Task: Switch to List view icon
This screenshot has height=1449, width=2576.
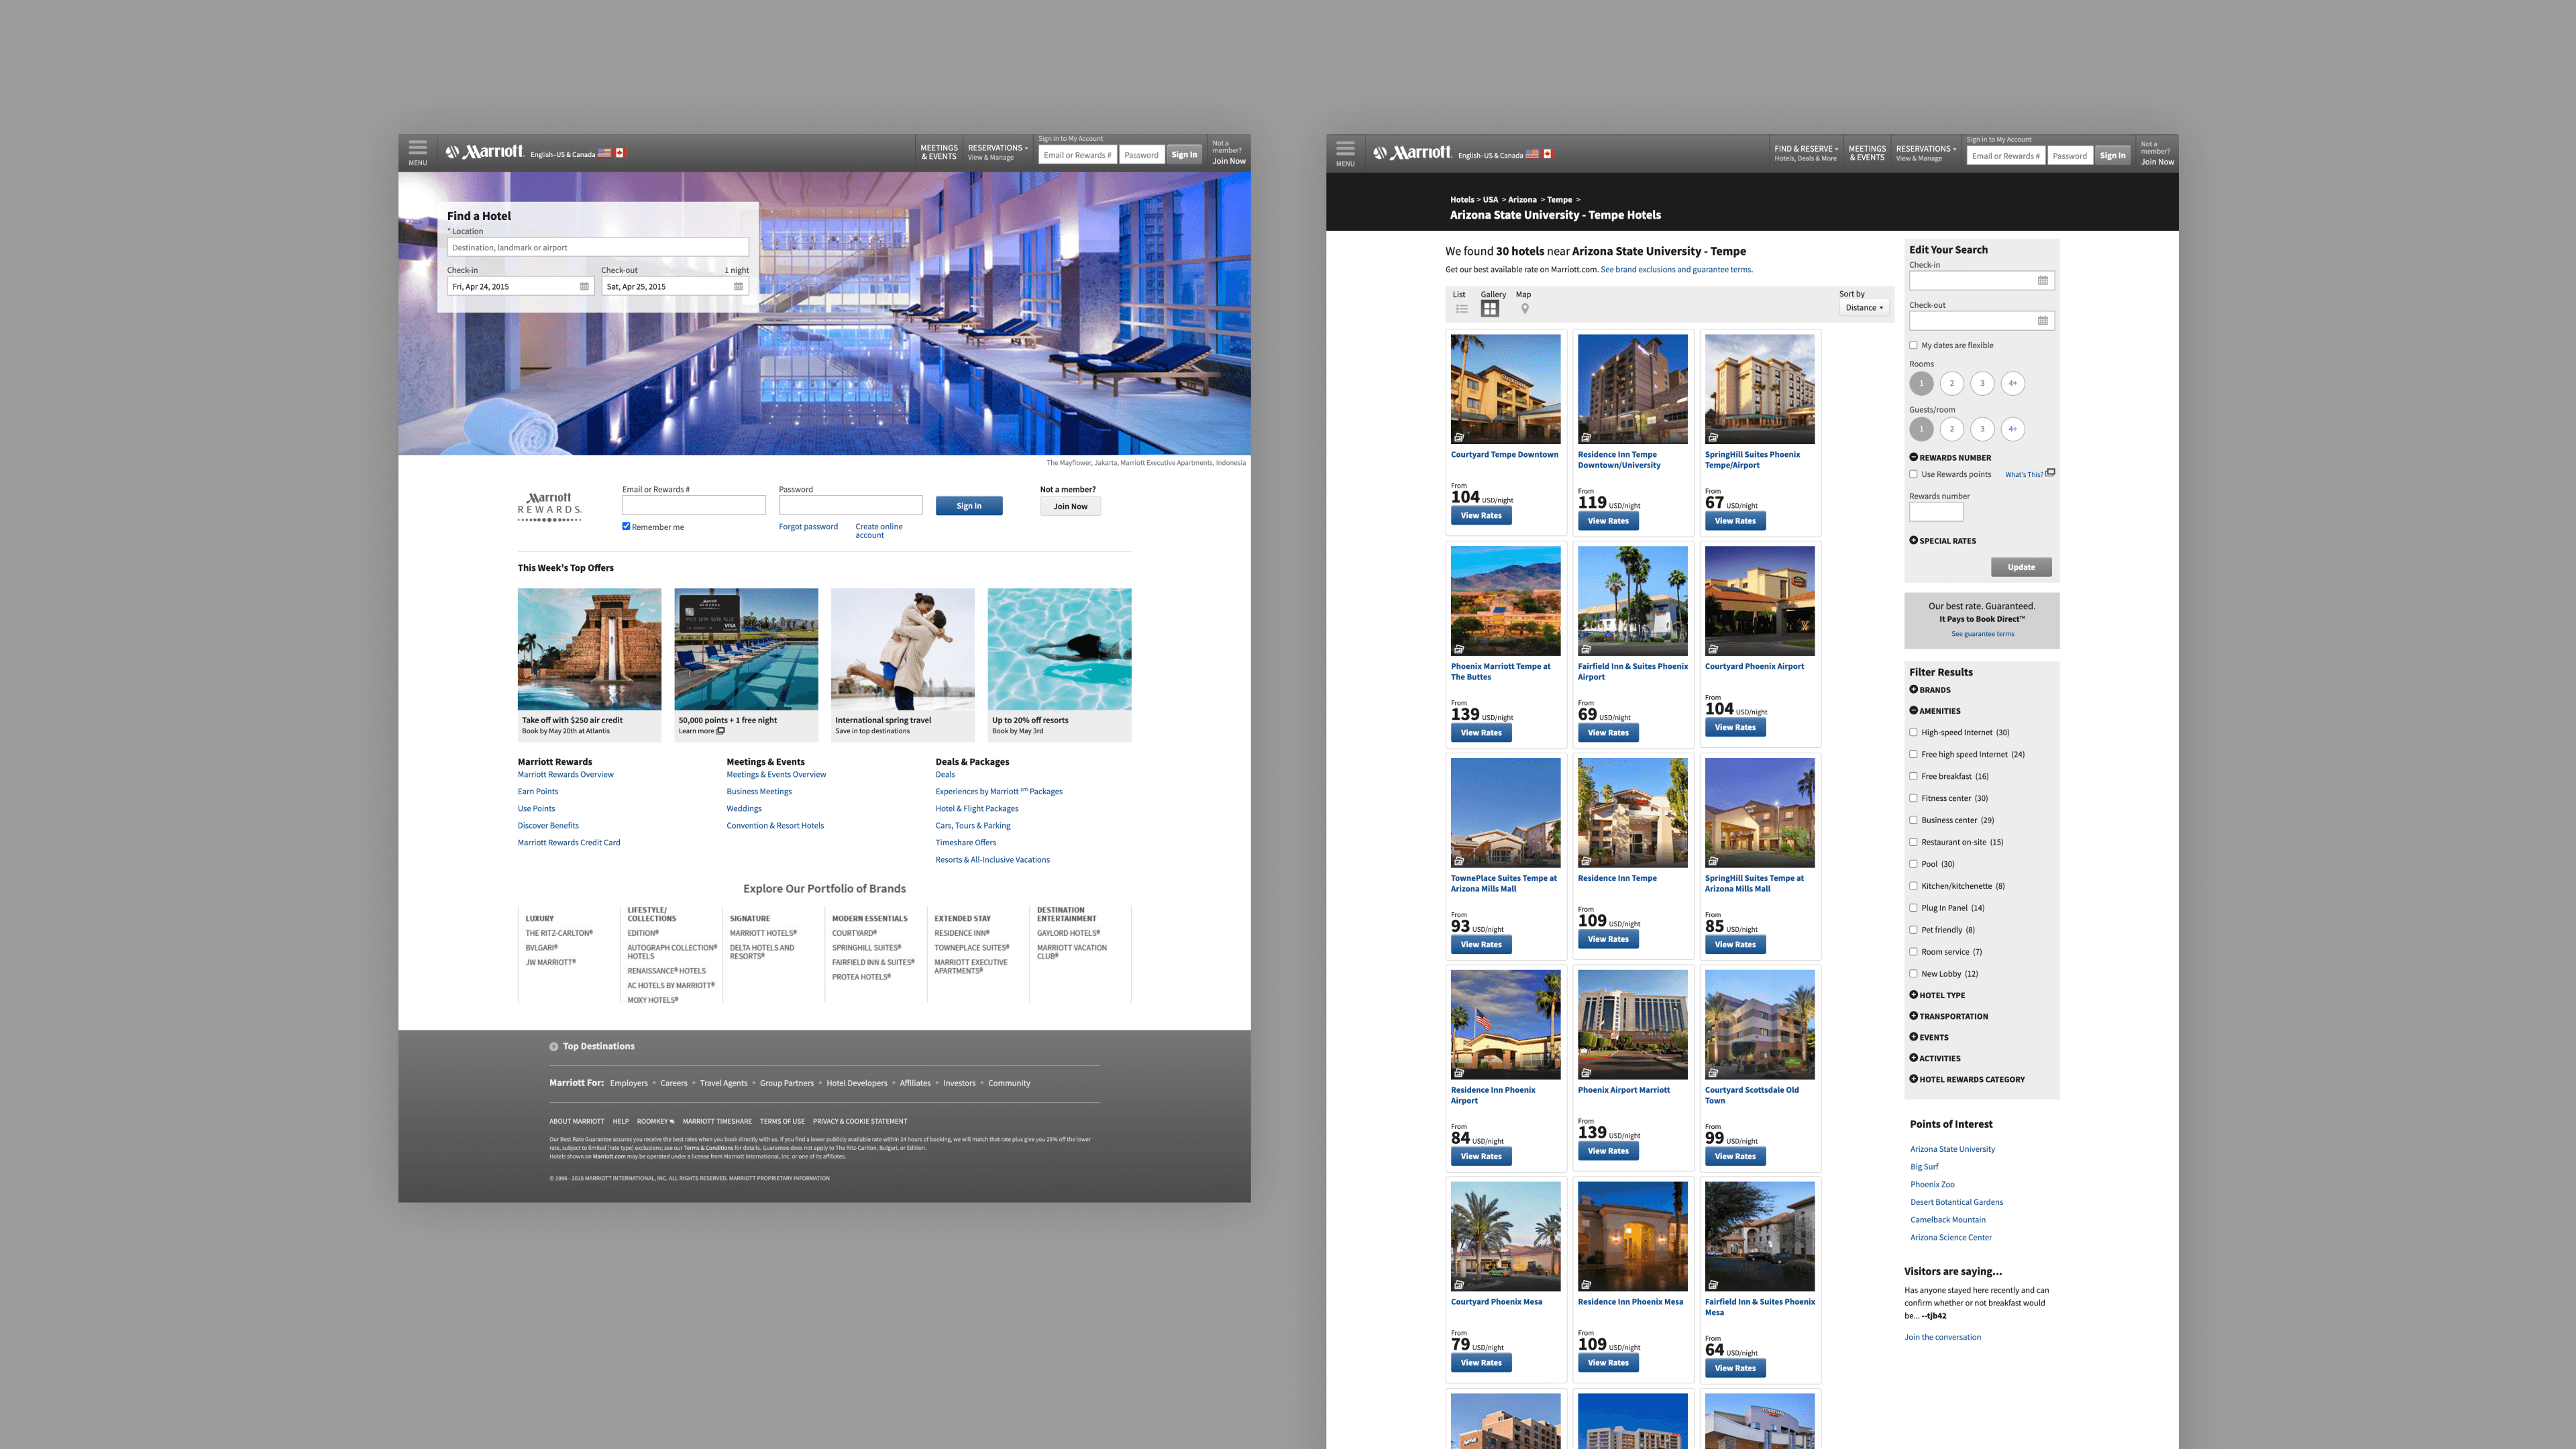Action: [x=1461, y=309]
